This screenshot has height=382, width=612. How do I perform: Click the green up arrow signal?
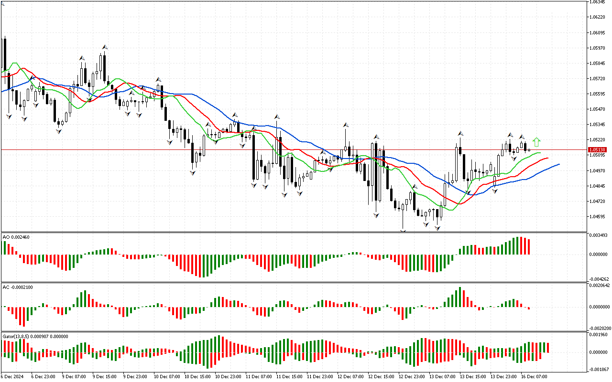tap(536, 142)
